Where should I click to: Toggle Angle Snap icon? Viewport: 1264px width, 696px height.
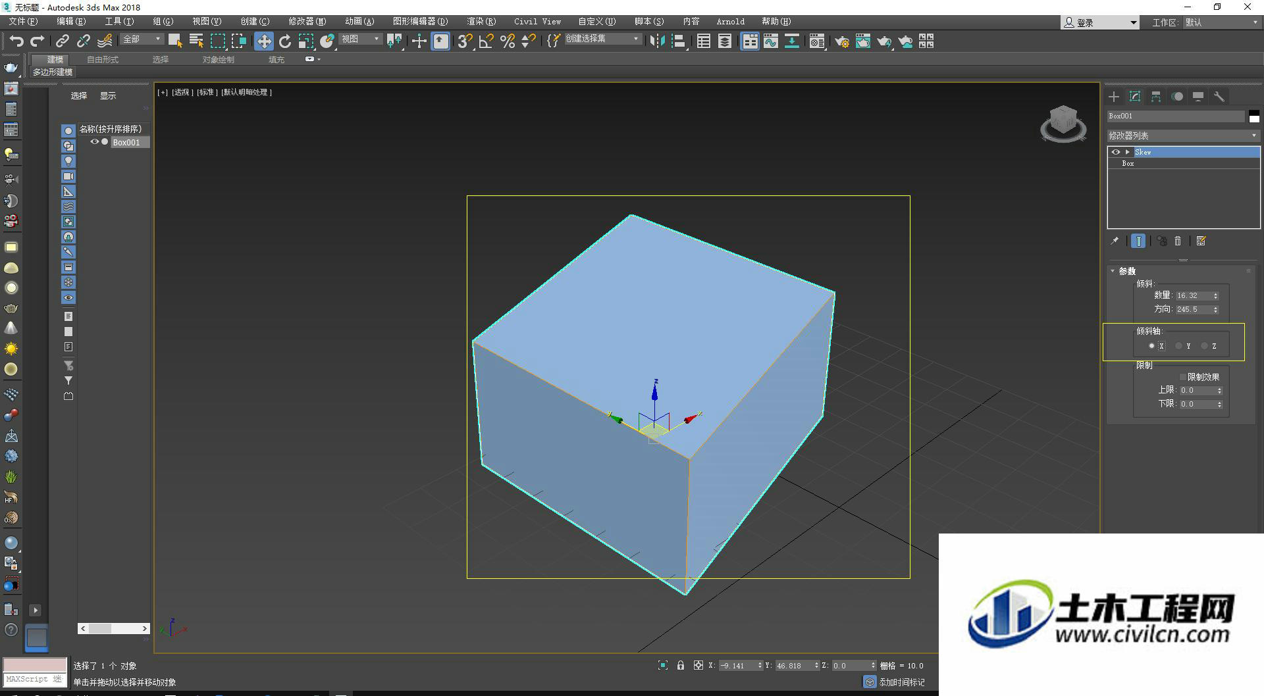(487, 41)
